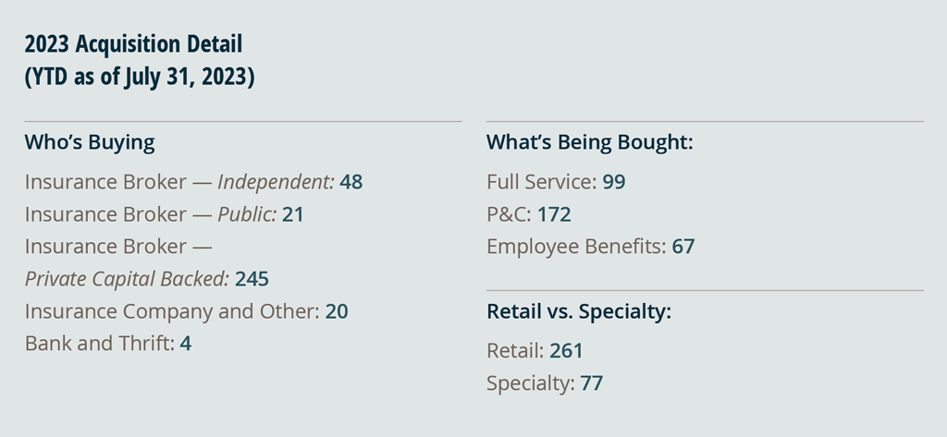This screenshot has width=947, height=437.
Task: Select the Full Service line
Action: click(556, 182)
